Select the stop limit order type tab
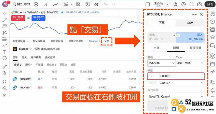The width and height of the screenshot is (216, 114). (x=195, y=48)
